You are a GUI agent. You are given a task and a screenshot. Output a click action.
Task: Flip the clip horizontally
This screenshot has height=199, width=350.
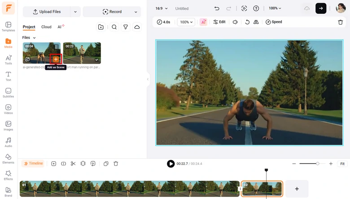[256, 22]
